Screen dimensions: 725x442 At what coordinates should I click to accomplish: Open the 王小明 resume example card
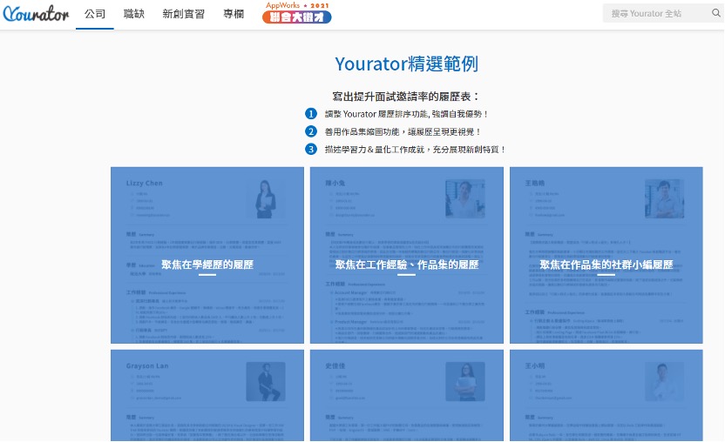click(x=606, y=395)
